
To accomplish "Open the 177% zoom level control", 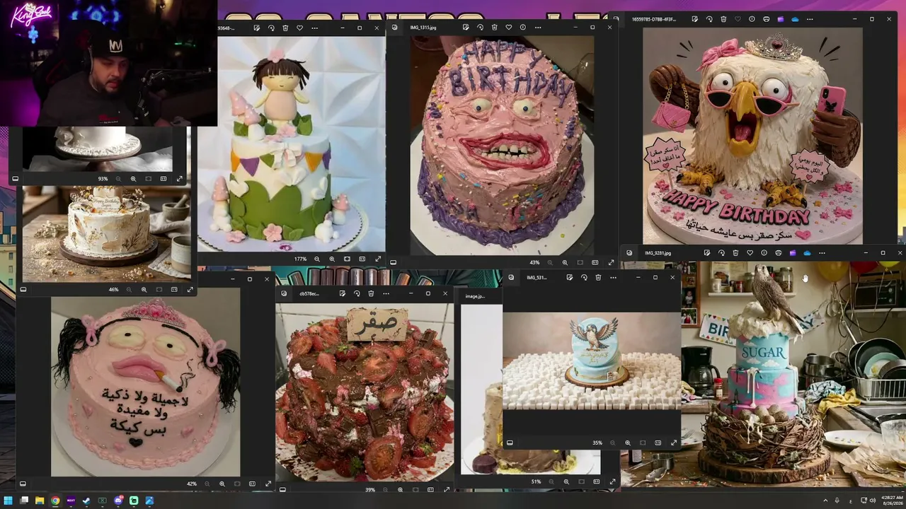I will click(x=300, y=259).
